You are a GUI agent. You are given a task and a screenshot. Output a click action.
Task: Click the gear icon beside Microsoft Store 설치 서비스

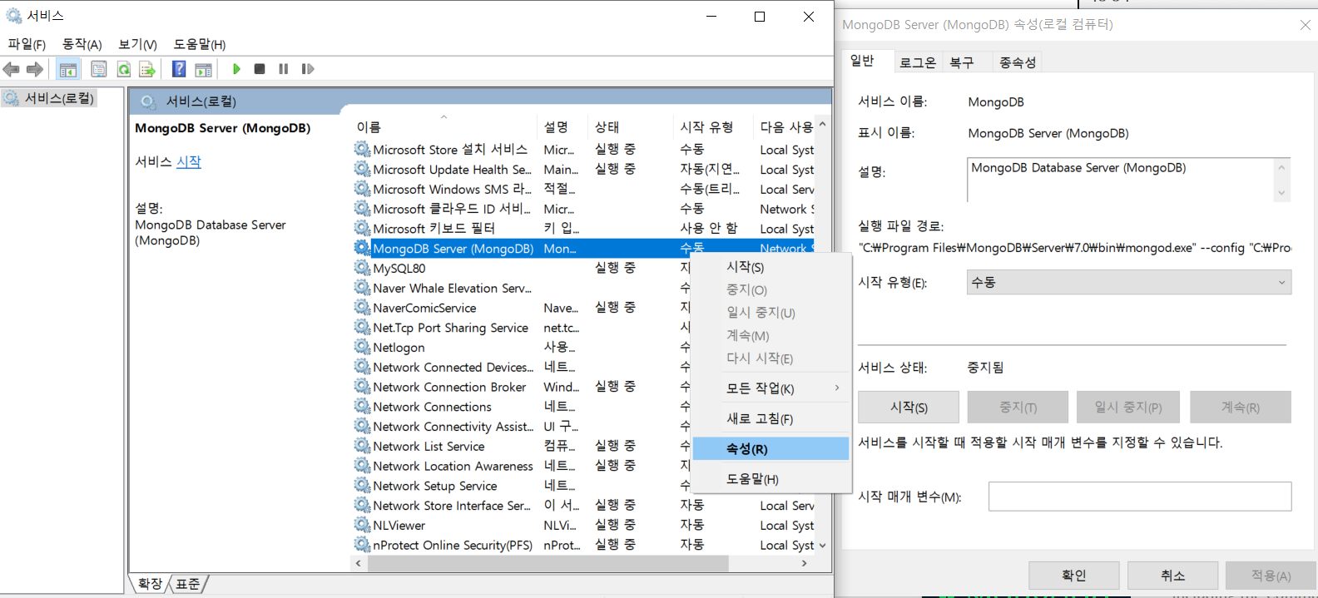(362, 149)
